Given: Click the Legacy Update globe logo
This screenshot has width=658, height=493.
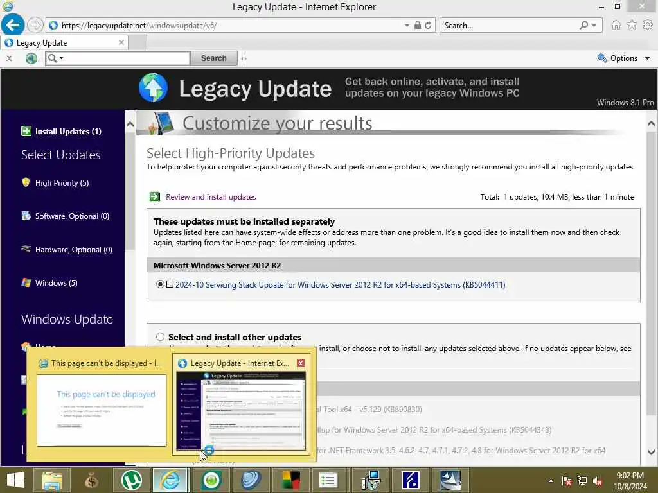Looking at the screenshot, I should [153, 88].
